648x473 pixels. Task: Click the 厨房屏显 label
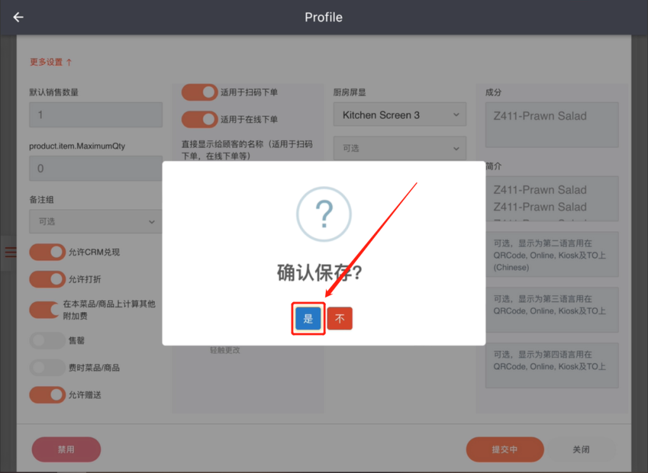tap(349, 92)
